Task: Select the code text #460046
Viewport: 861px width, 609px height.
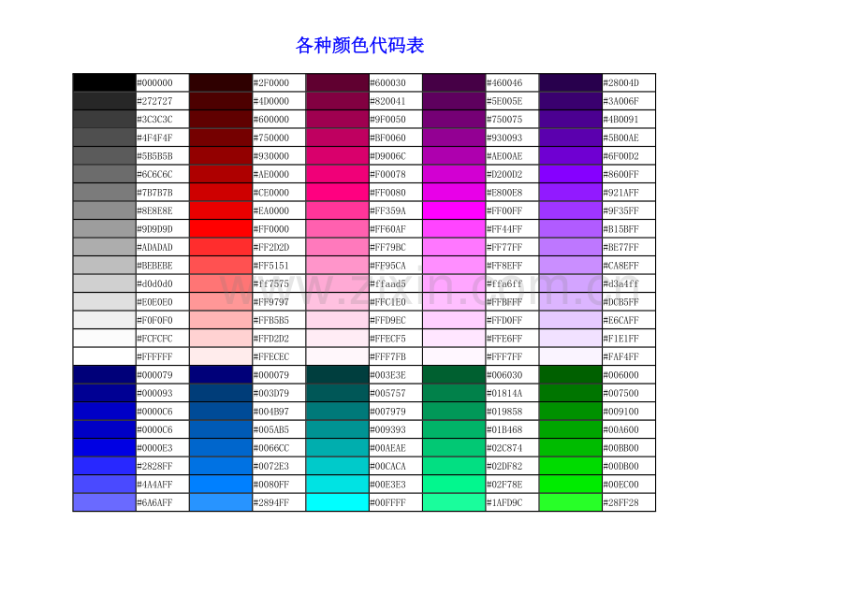Action: click(x=504, y=83)
